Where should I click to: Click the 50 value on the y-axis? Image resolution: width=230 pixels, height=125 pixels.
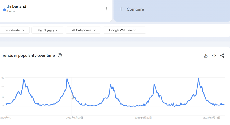(3, 97)
